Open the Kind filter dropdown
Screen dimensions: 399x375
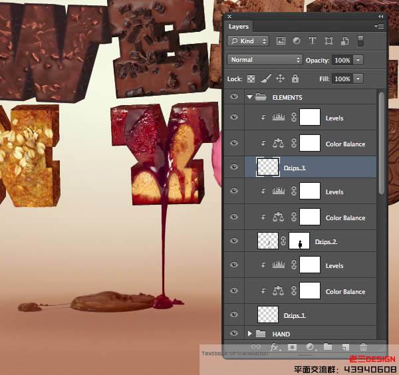248,41
